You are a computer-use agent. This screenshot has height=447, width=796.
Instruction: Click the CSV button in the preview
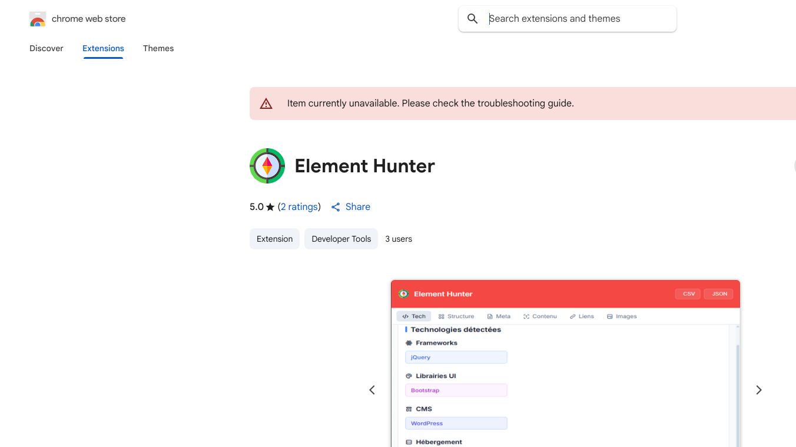coord(688,294)
